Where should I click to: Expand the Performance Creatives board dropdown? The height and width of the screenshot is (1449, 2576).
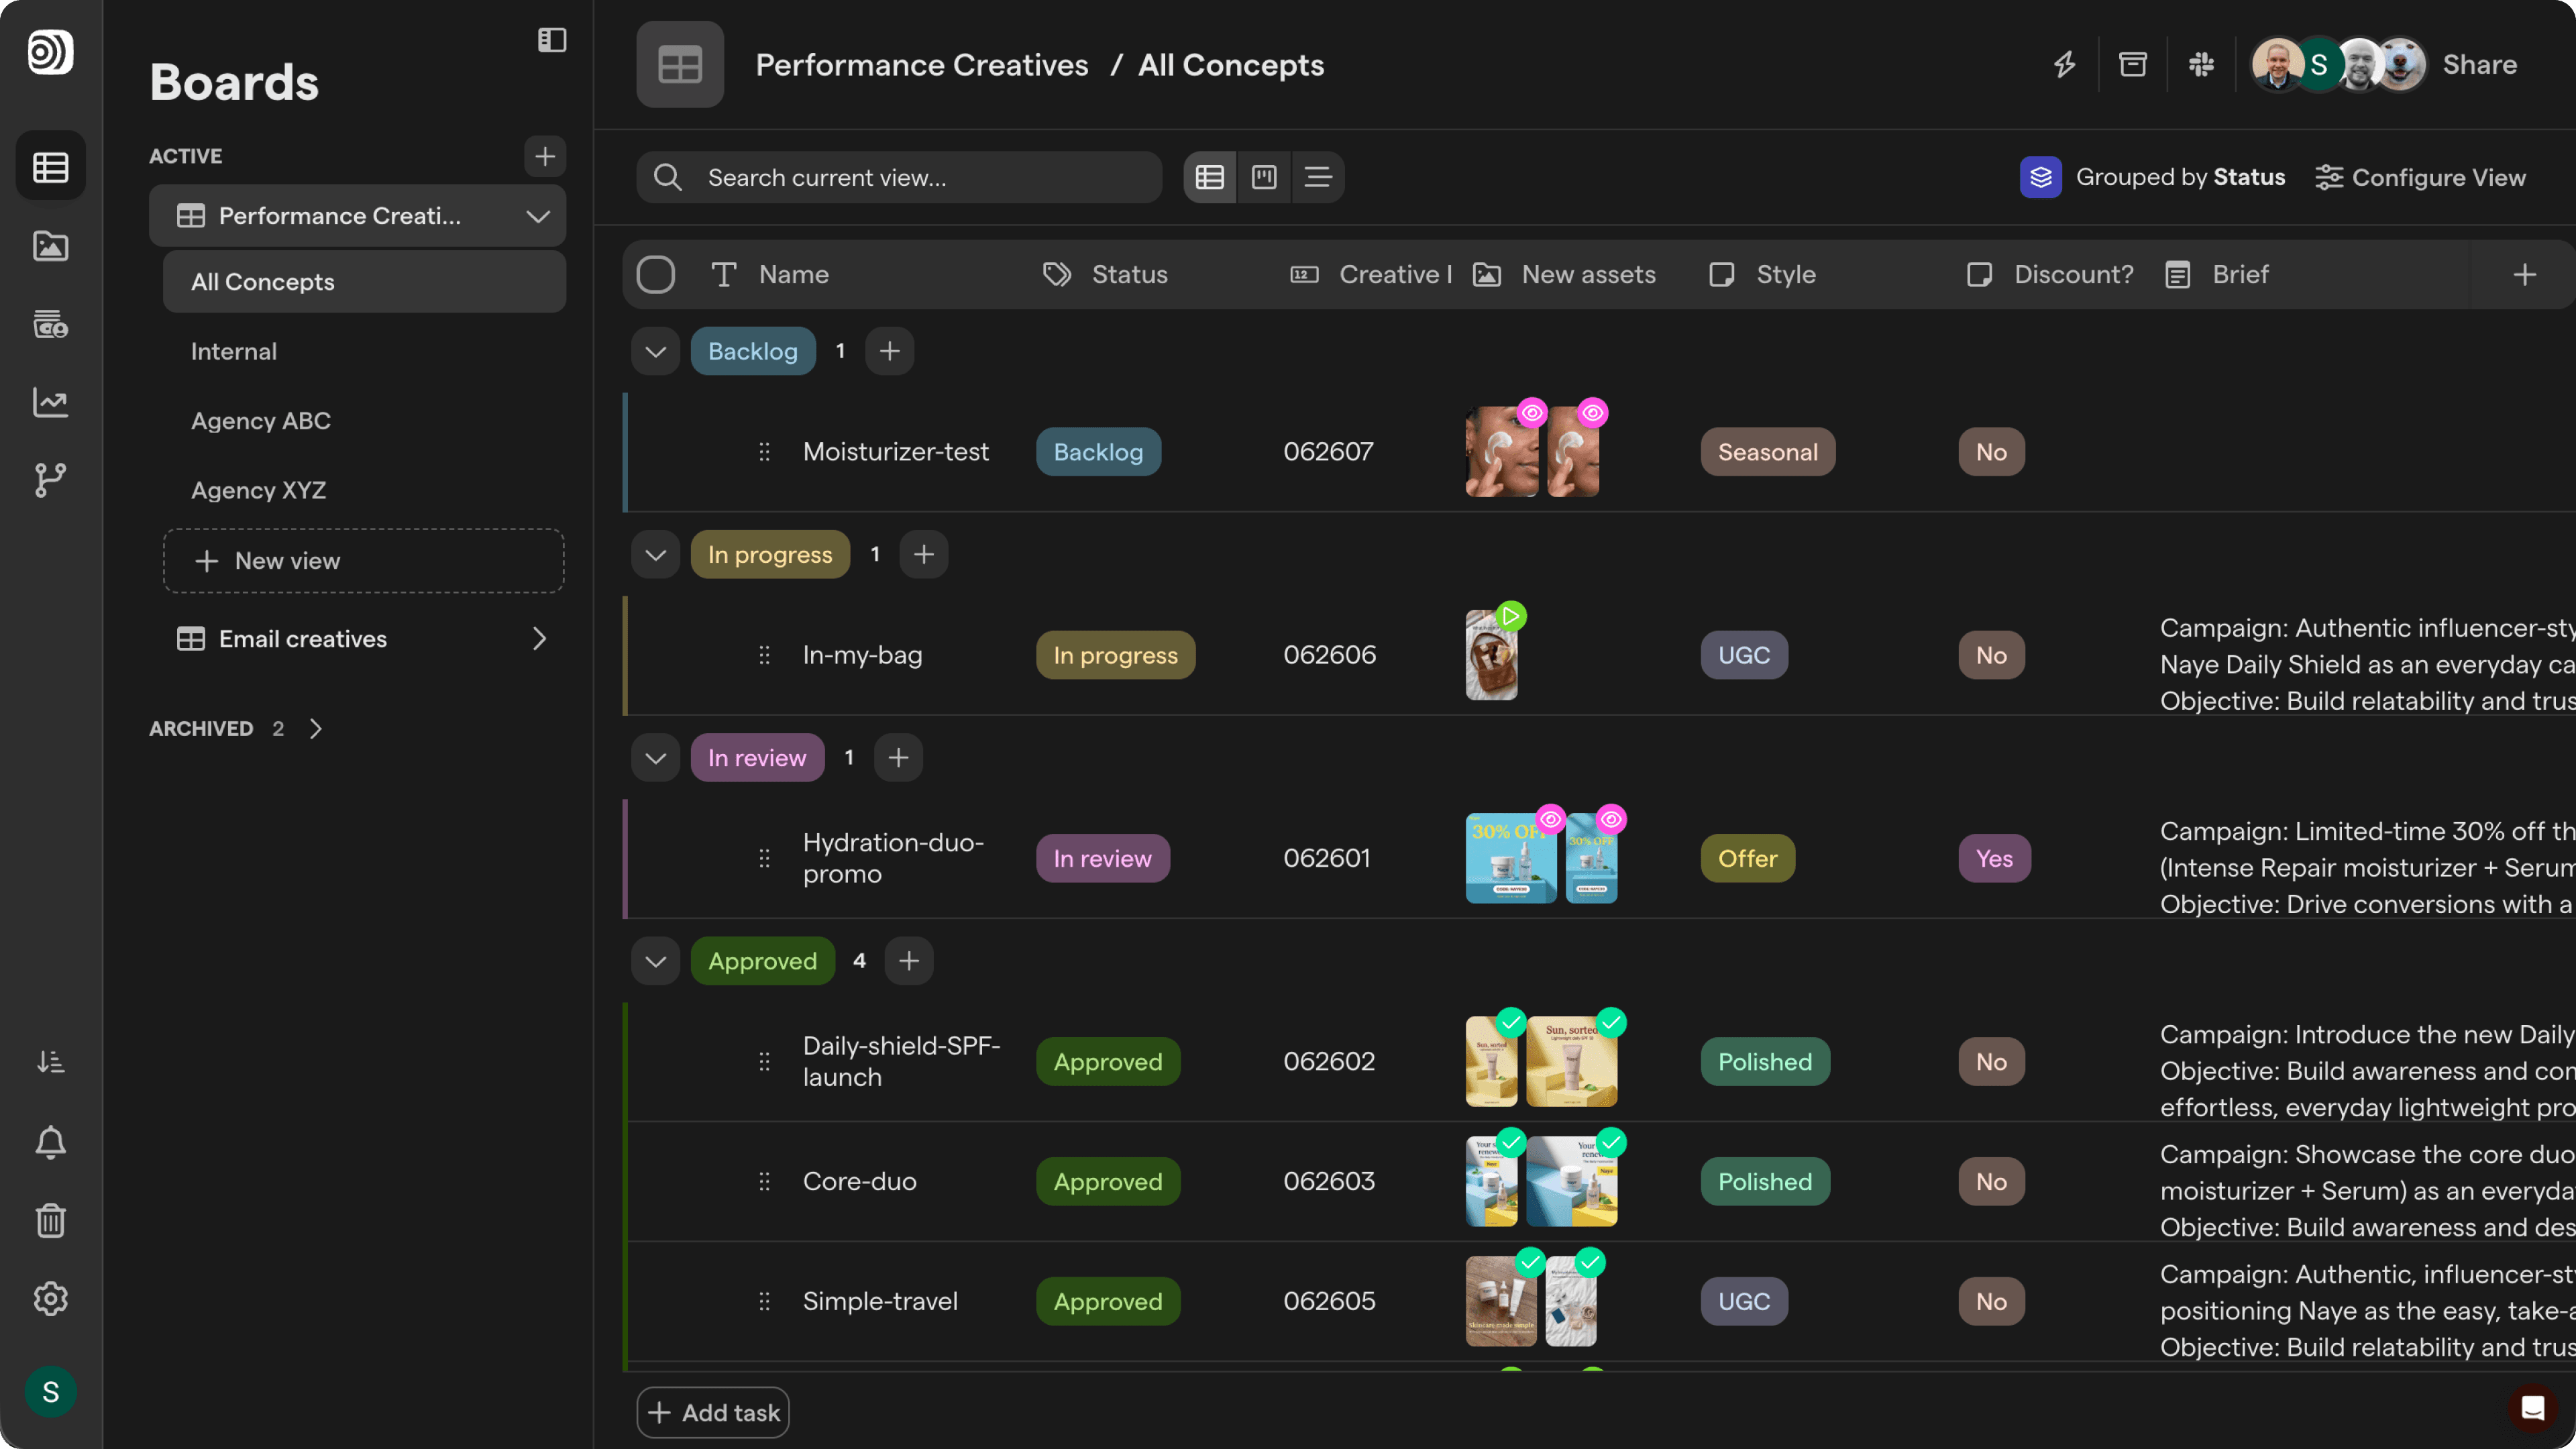pos(538,216)
